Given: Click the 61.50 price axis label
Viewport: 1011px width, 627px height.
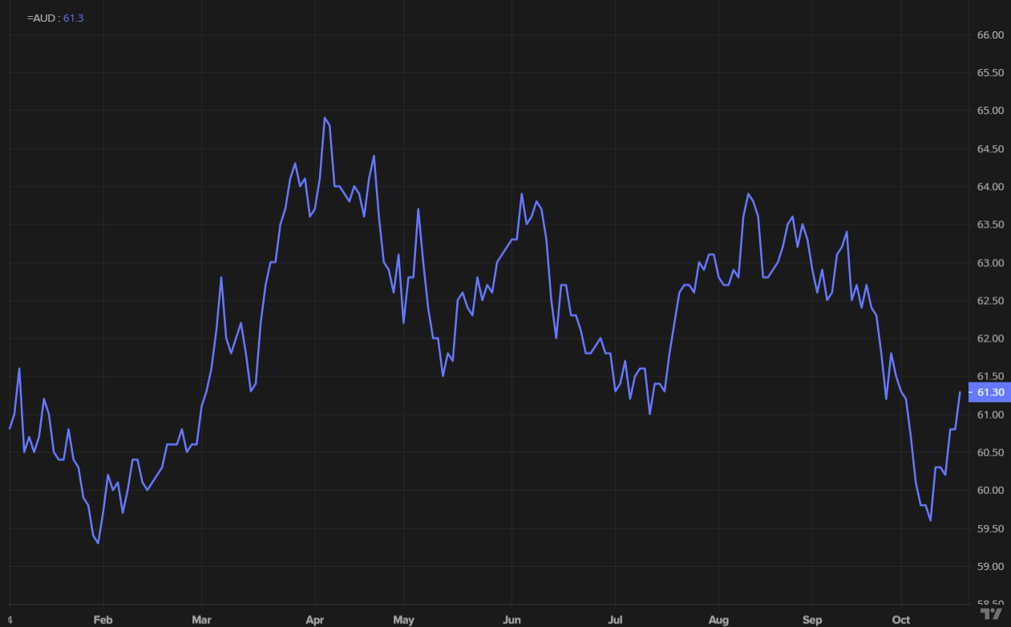Looking at the screenshot, I should point(991,377).
